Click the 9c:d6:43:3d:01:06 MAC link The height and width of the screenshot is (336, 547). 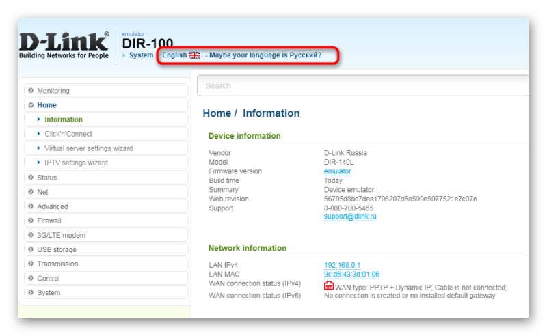point(351,275)
